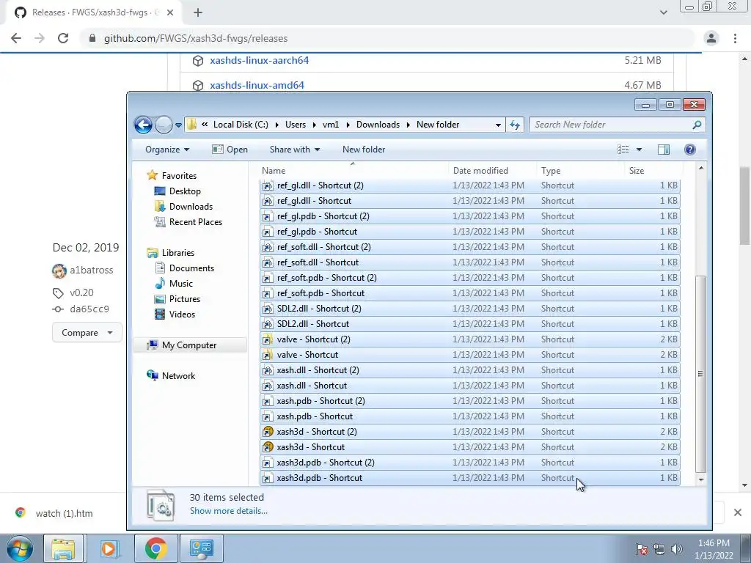Click xash.pdb - Shortcut (2) name

320,401
